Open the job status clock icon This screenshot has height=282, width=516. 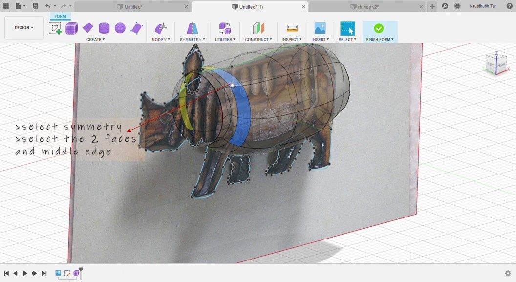coord(457,6)
